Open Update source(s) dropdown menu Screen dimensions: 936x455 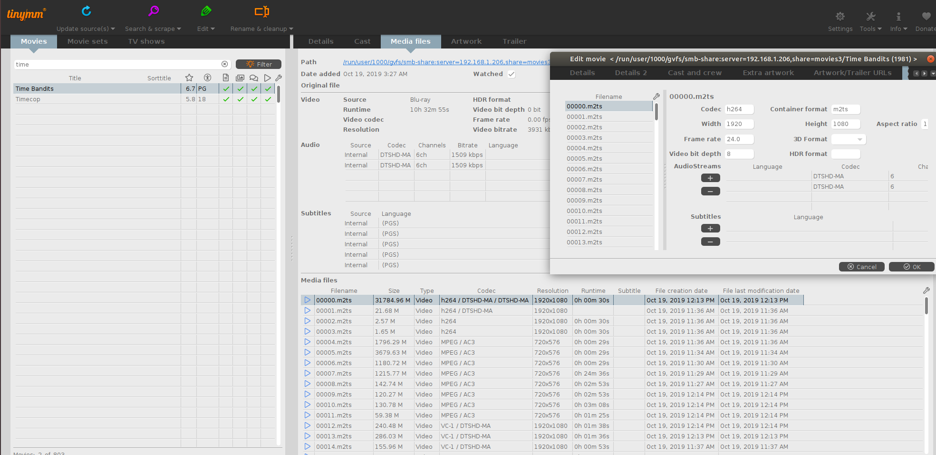[x=113, y=29]
